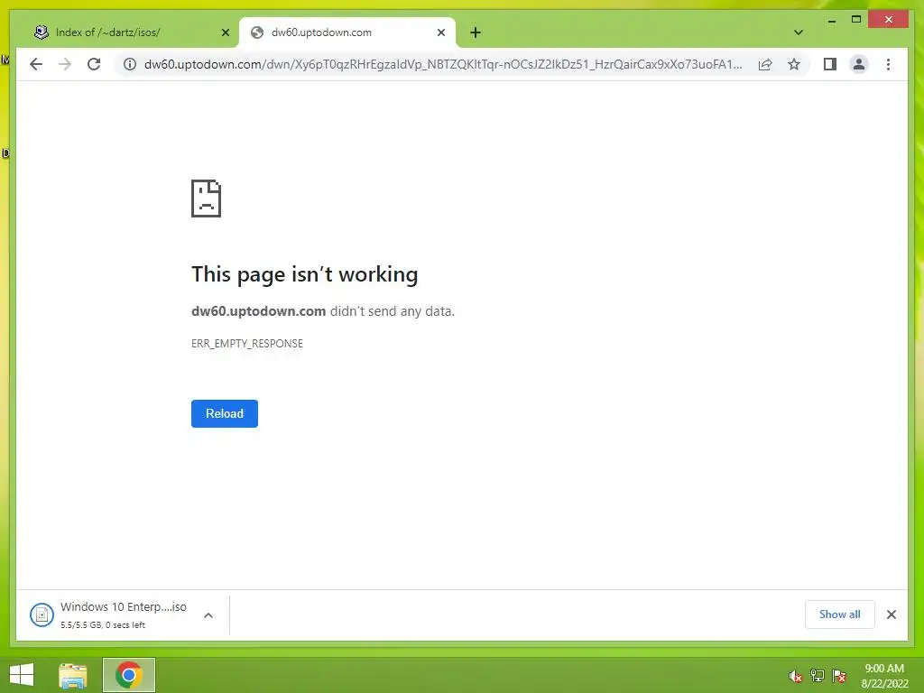Close the downloads bar

point(892,614)
